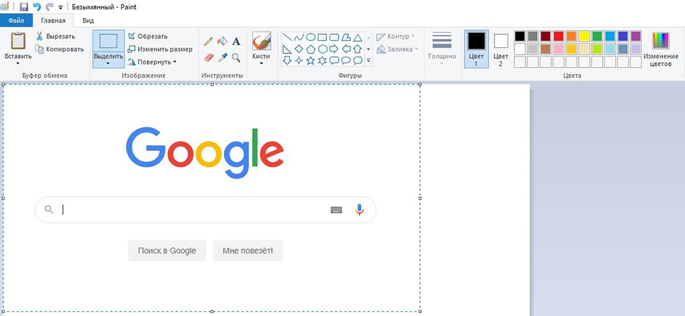
Task: Click the Save floppy disk icon
Action: (24, 7)
